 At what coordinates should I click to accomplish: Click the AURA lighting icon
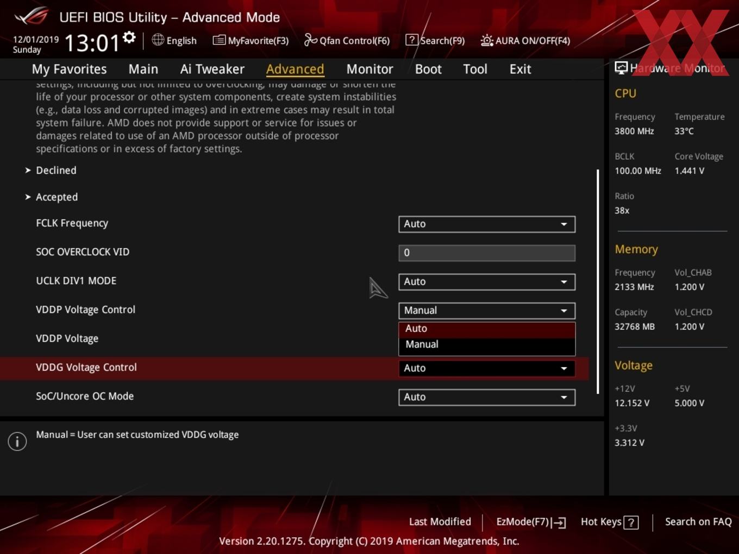[487, 40]
